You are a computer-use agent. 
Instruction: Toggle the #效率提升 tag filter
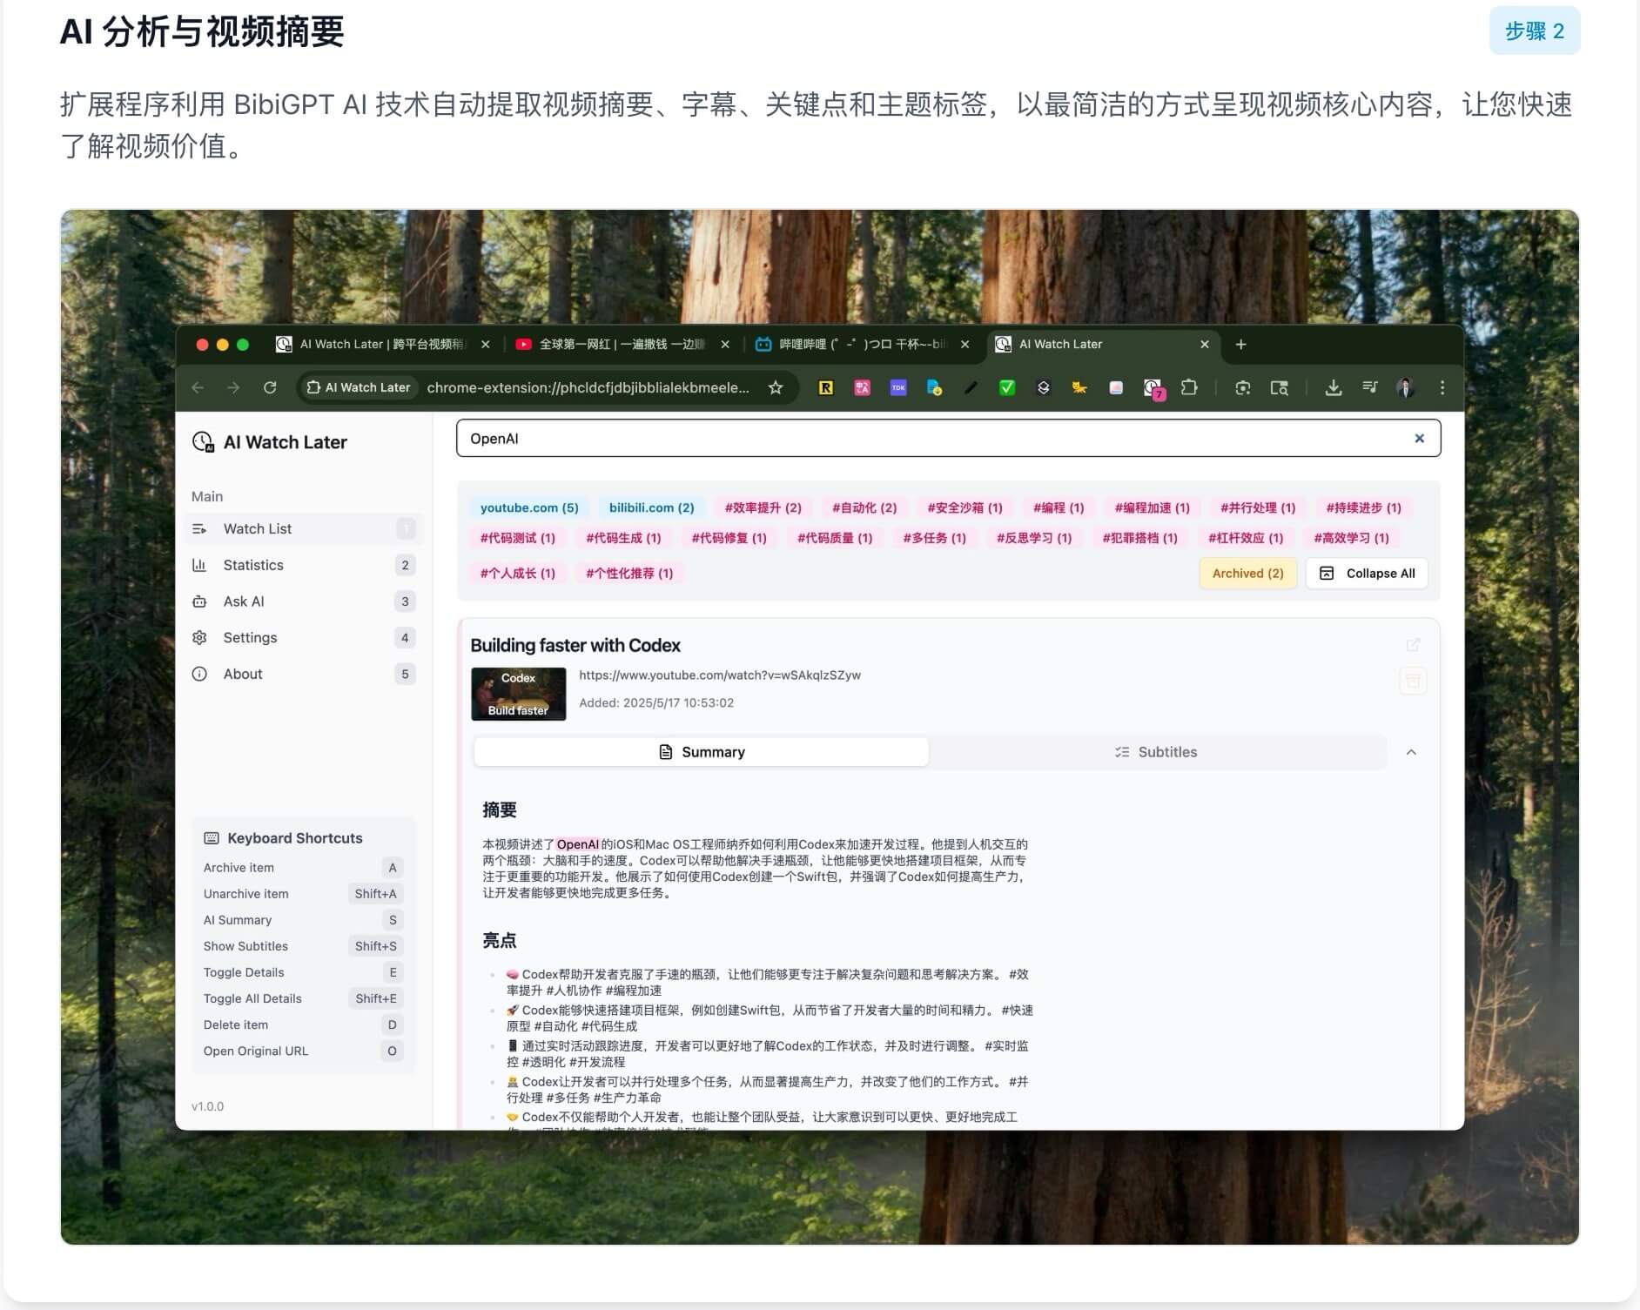click(x=762, y=507)
